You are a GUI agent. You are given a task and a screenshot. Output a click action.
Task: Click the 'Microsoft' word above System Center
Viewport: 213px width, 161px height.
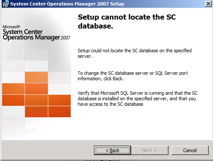(x=11, y=27)
